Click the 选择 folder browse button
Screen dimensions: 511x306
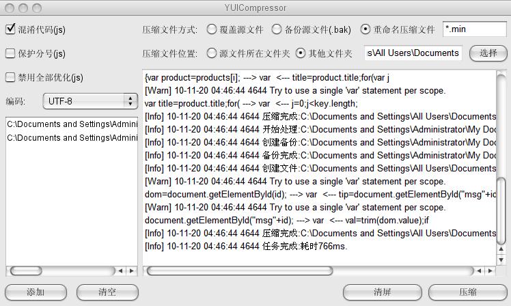tap(488, 53)
